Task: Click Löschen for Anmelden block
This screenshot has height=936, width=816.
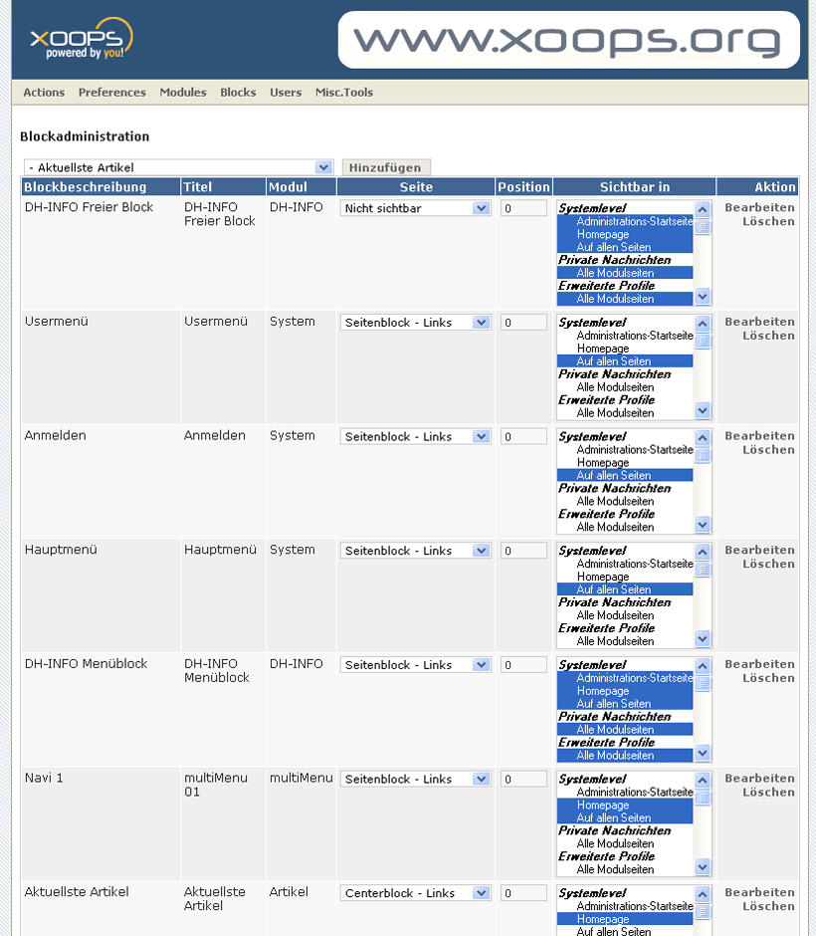Action: 769,449
